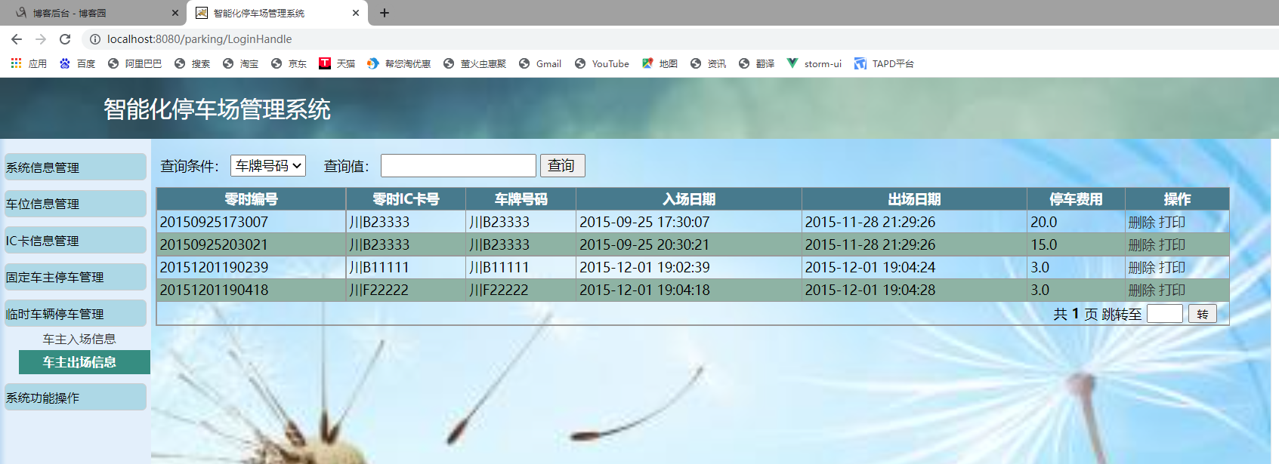1279x464 pixels.
Task: Open the storm-ui bookmark
Action: click(x=814, y=63)
